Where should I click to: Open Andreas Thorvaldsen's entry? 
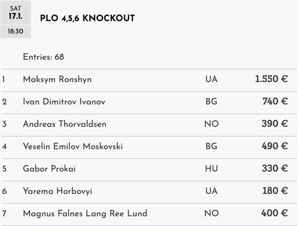65,124
